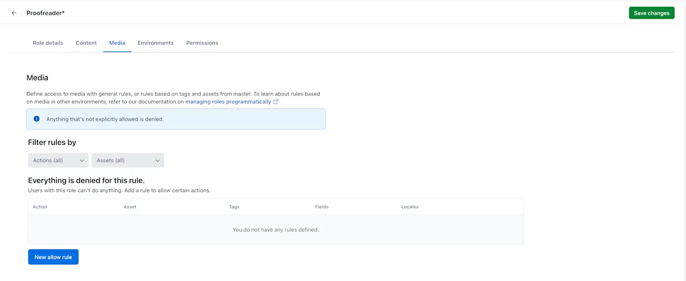Expand the Assets (all) filter dropdown
This screenshot has height=281, width=686.
[x=128, y=160]
